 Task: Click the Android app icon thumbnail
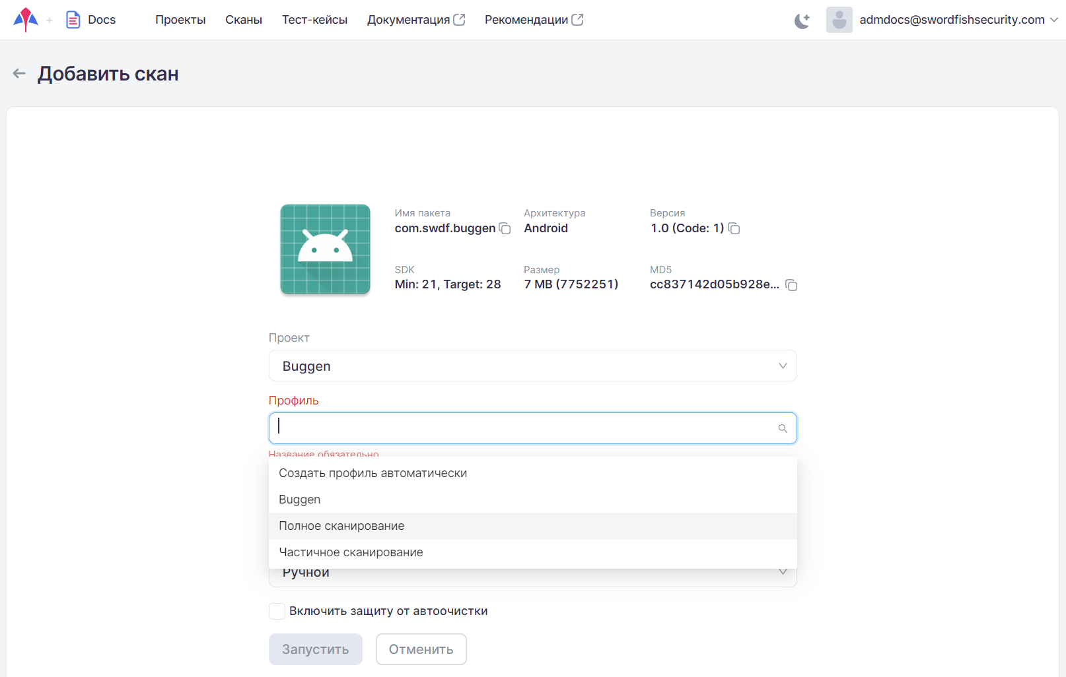325,249
